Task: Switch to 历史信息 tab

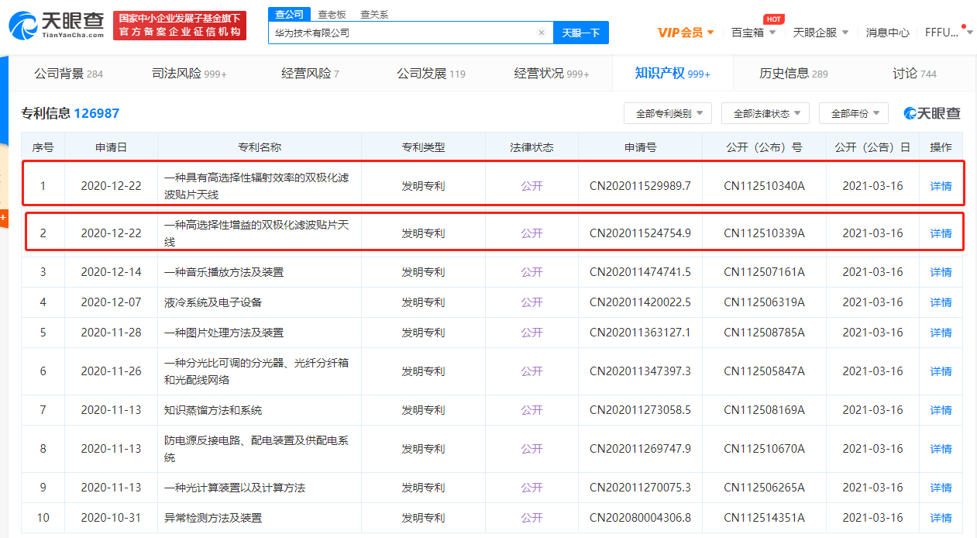Action: coord(793,74)
